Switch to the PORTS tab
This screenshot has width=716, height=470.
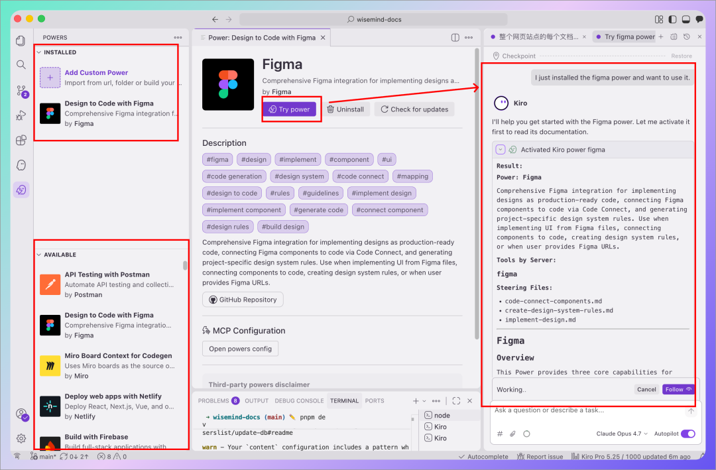[375, 400]
